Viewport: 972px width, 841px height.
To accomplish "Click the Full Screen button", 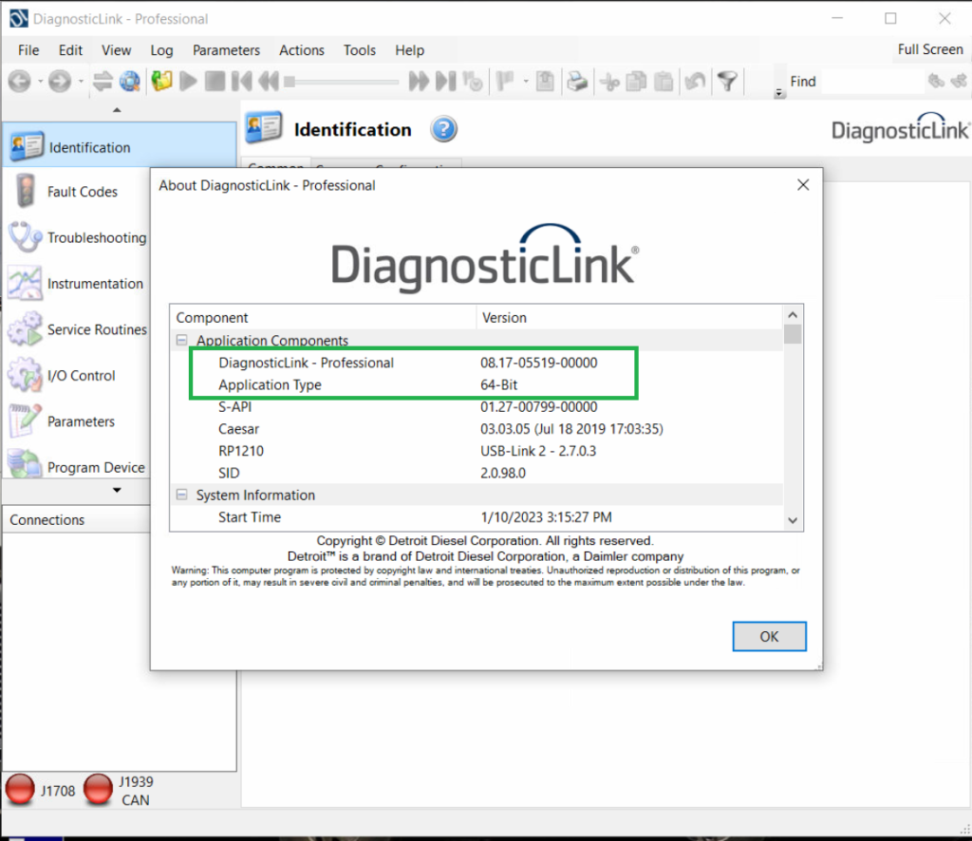I will coord(930,49).
